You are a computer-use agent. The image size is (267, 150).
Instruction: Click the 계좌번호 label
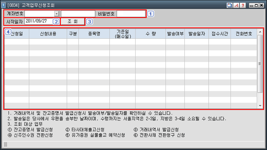[15, 13]
